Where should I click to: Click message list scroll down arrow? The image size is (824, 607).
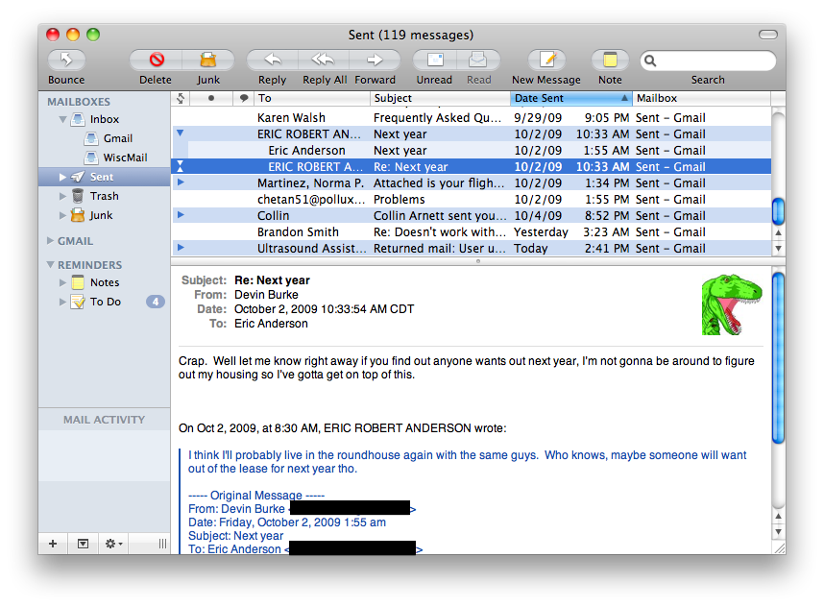[778, 249]
